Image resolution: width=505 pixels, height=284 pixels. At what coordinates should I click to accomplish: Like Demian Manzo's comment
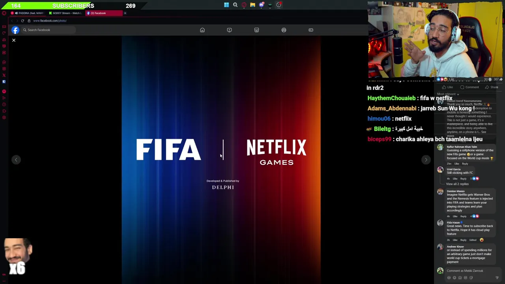click(455, 216)
